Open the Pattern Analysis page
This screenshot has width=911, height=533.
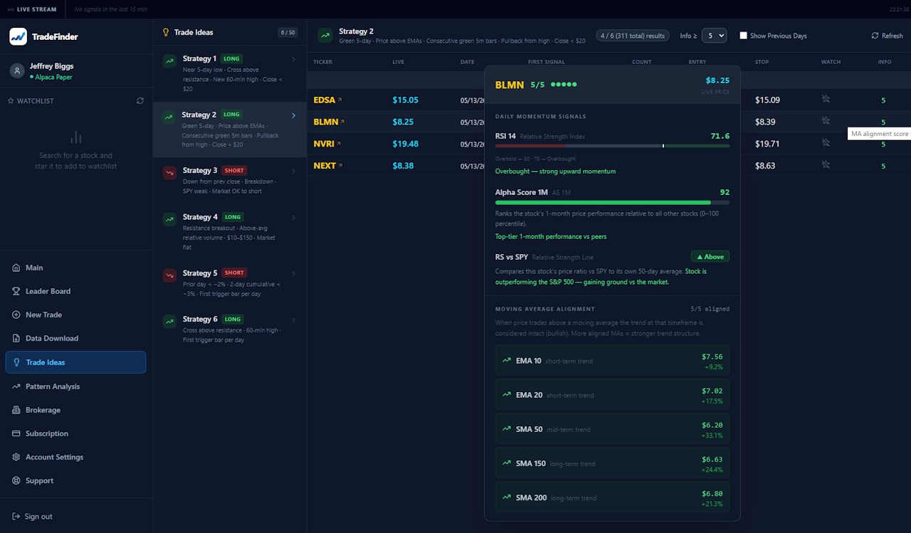[75, 386]
